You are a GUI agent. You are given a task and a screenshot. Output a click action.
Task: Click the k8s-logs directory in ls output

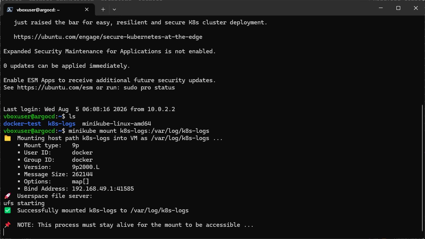pos(61,124)
